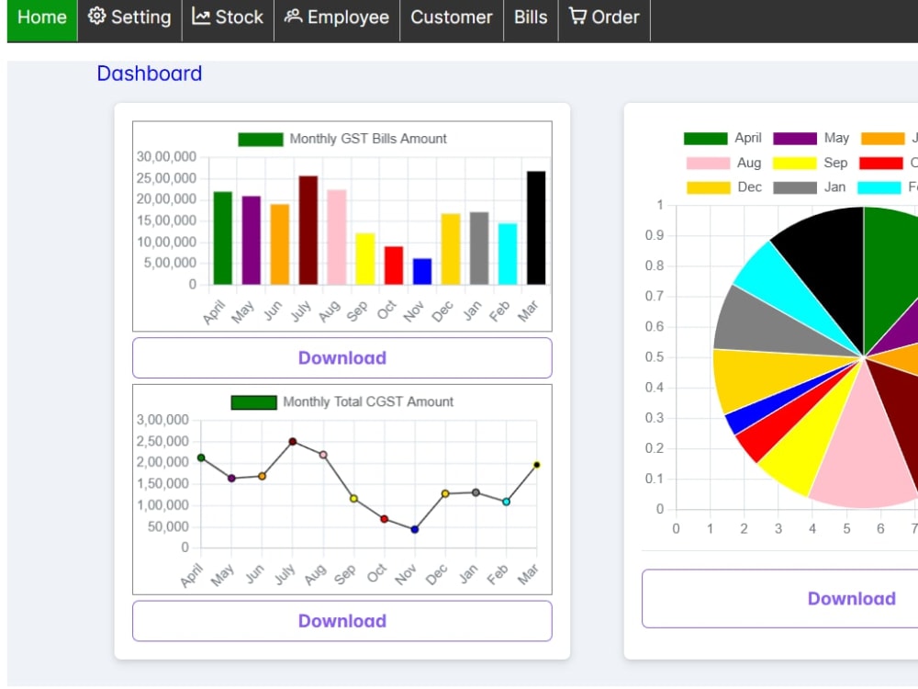
Task: Download the pie chart
Action: (851, 599)
